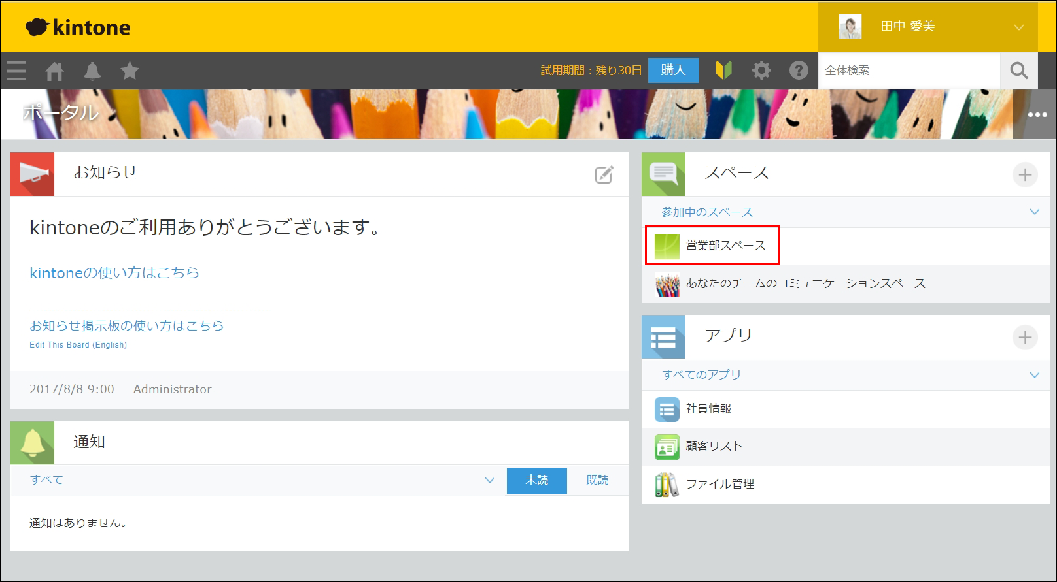Viewport: 1057px width, 582px height.
Task: Click the 購入 purchase button
Action: (x=673, y=71)
